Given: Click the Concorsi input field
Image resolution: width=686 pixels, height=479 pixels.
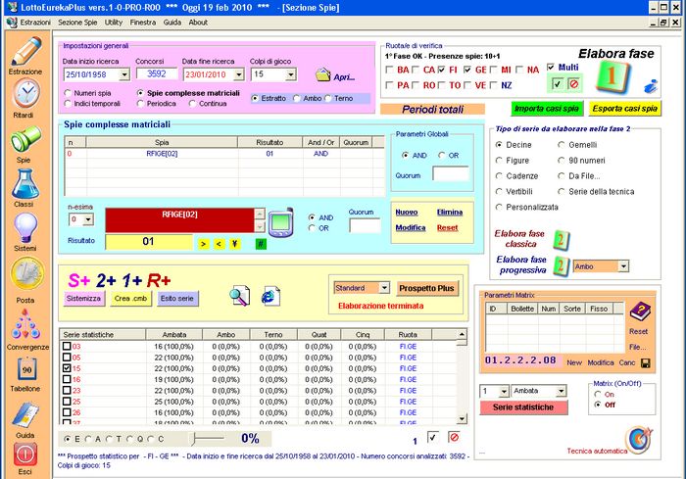Looking at the screenshot, I should pos(157,73).
